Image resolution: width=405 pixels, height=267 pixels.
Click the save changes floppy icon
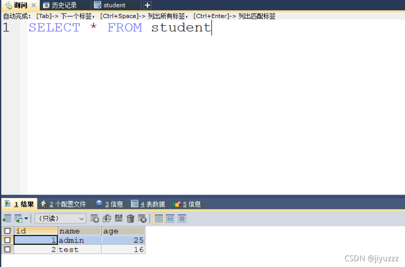(119, 218)
